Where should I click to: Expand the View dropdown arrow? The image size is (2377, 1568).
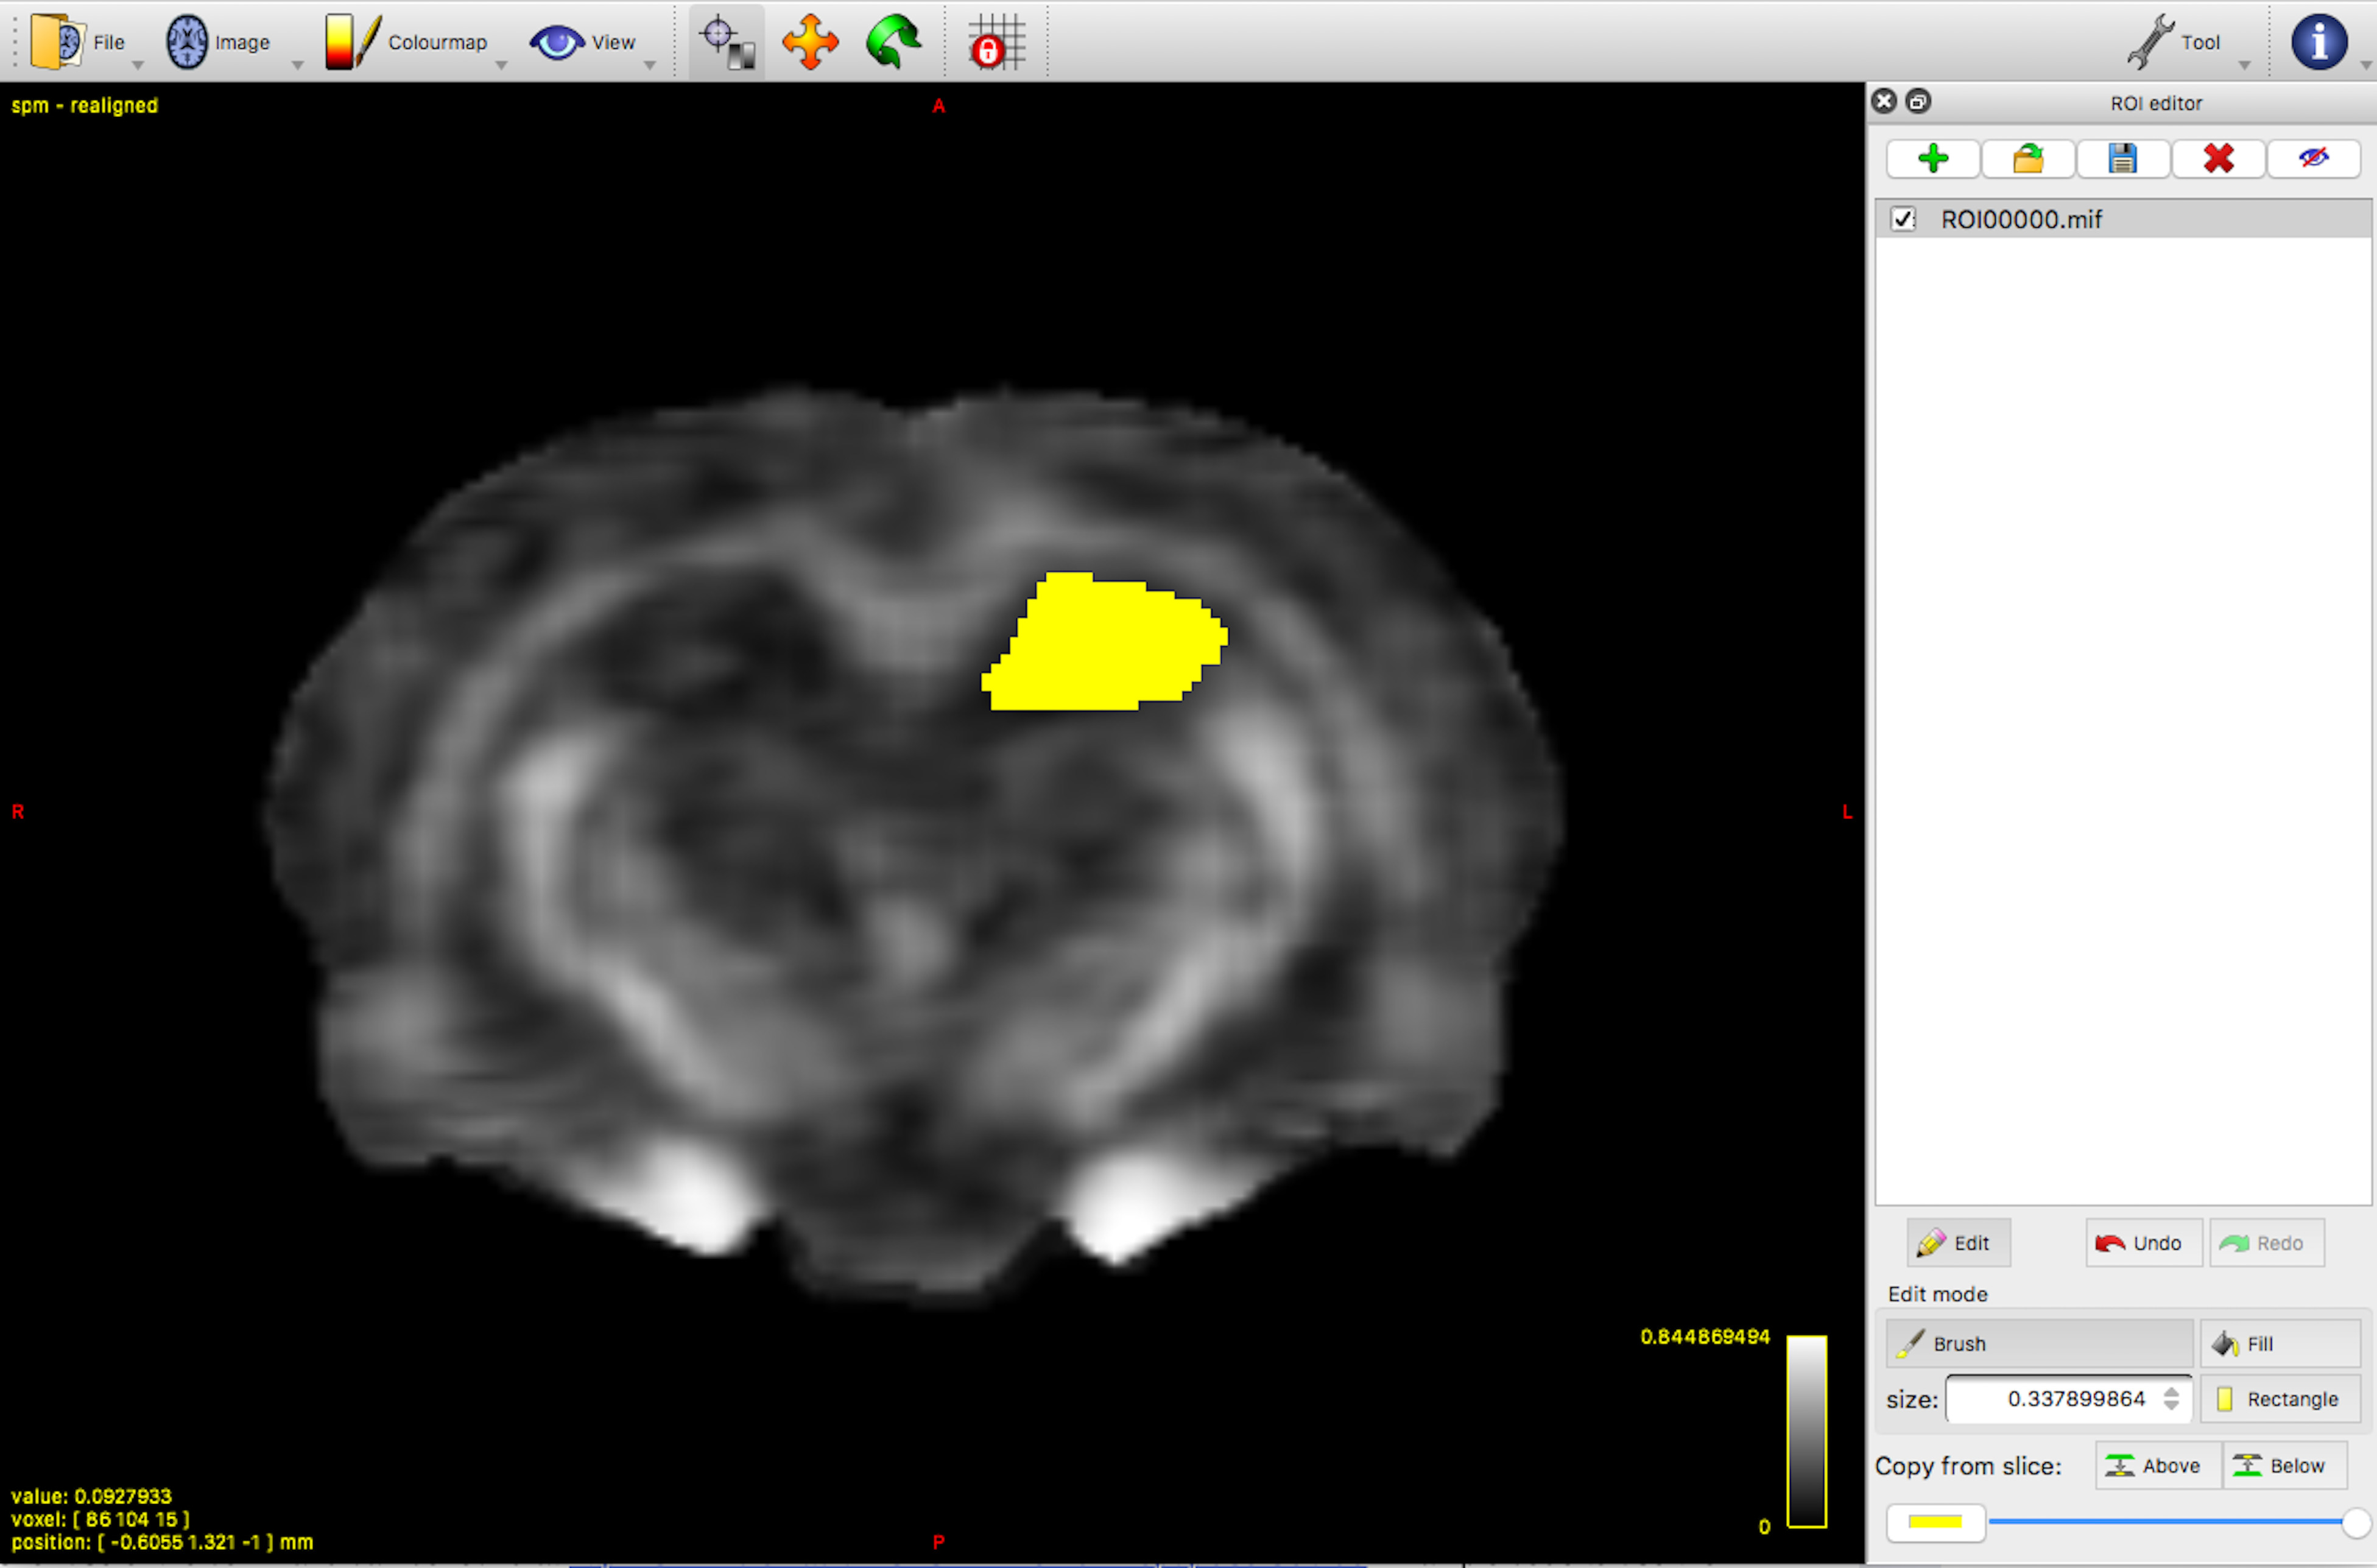(x=650, y=65)
